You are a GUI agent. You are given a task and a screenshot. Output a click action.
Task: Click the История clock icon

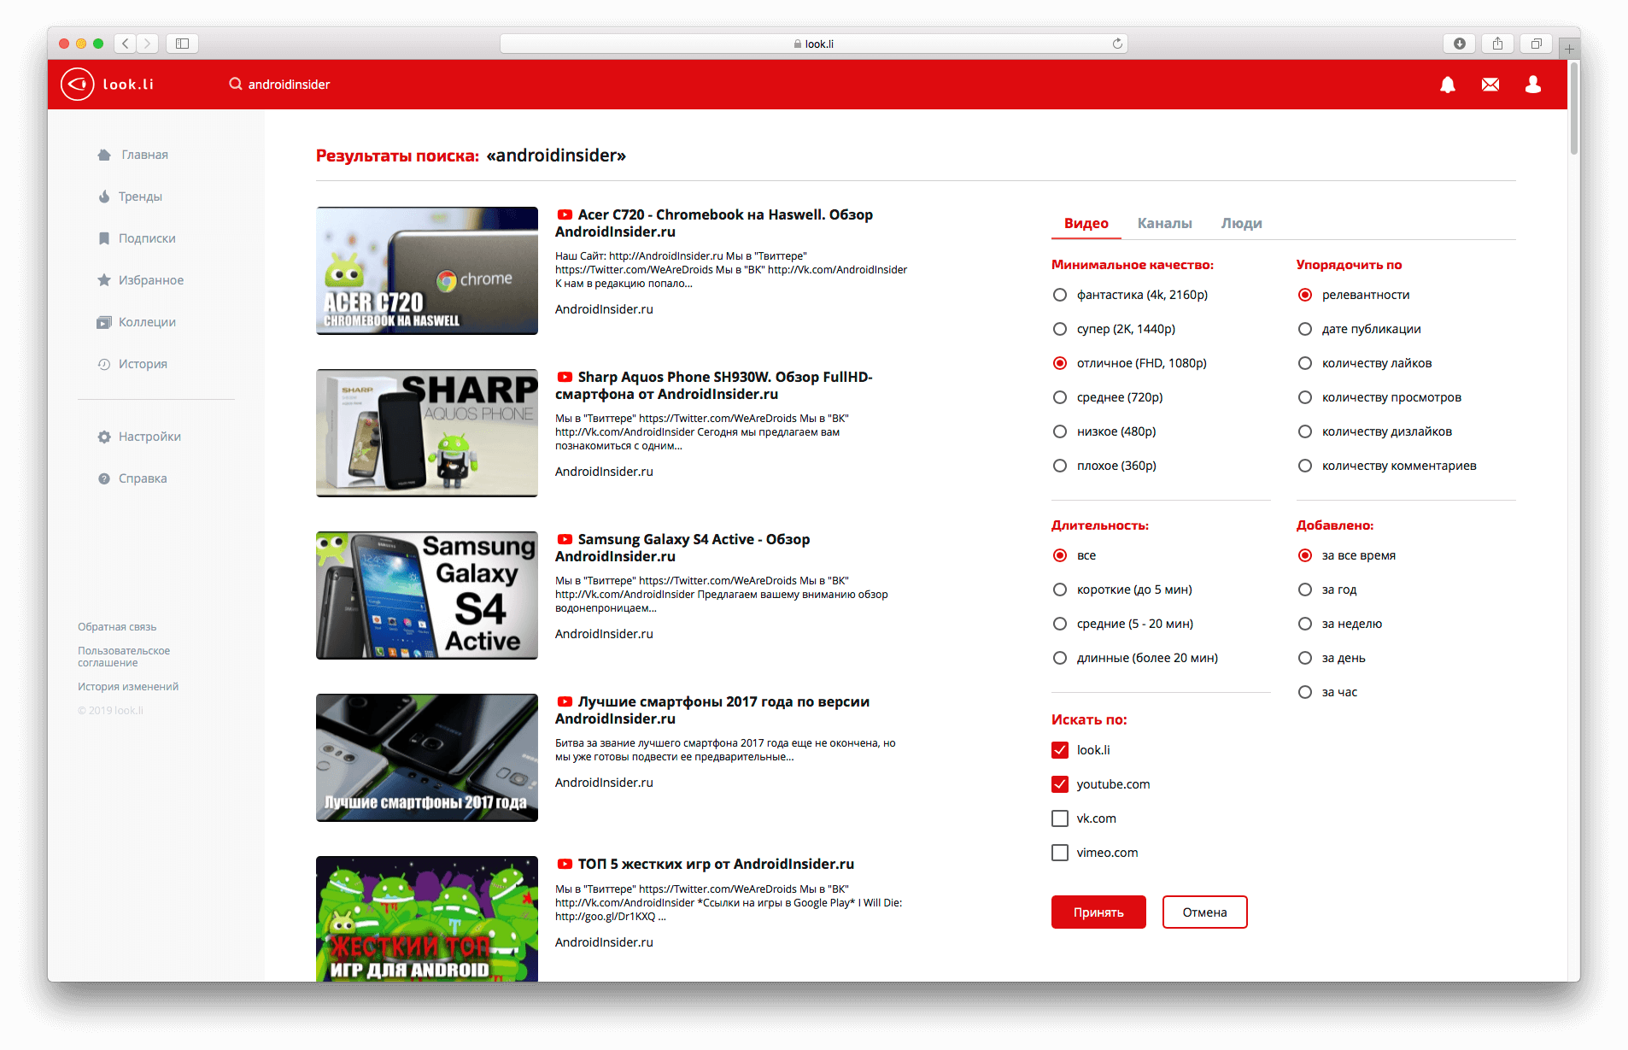pos(104,364)
